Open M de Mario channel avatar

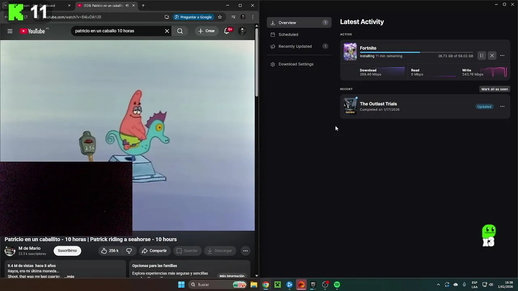point(10,251)
